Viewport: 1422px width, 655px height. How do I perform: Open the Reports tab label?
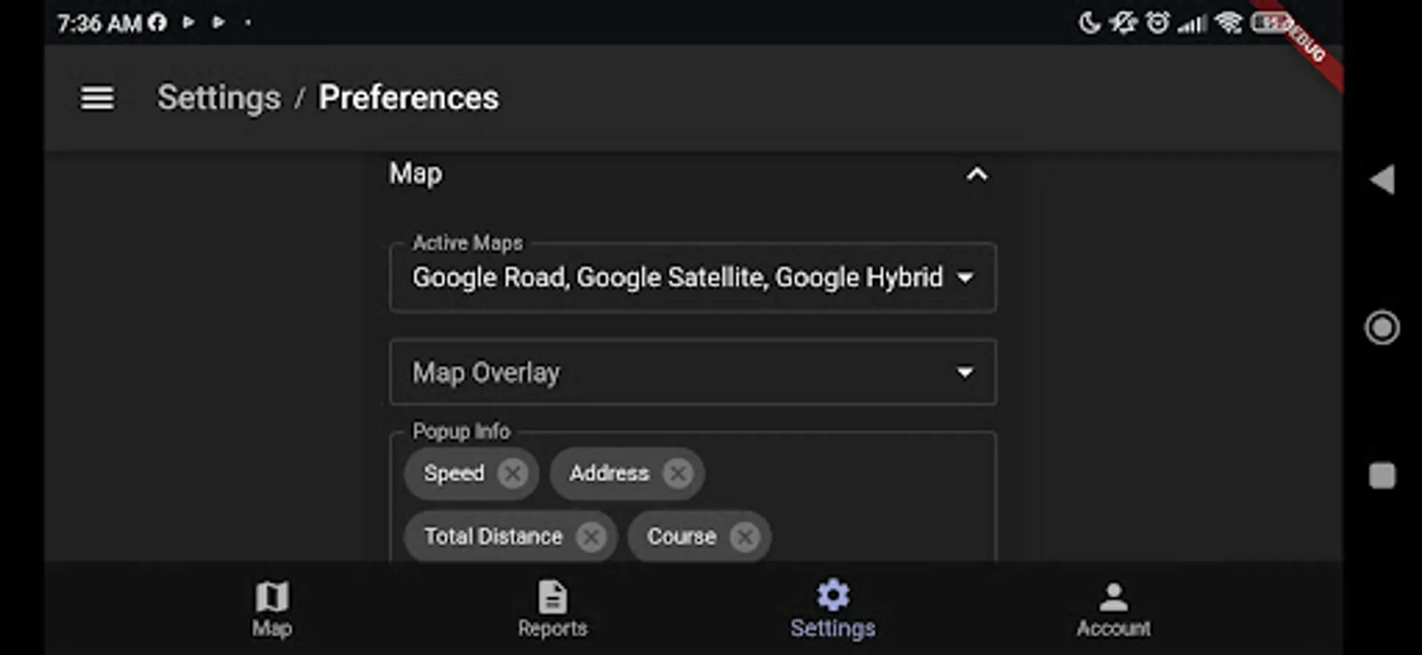tap(553, 628)
